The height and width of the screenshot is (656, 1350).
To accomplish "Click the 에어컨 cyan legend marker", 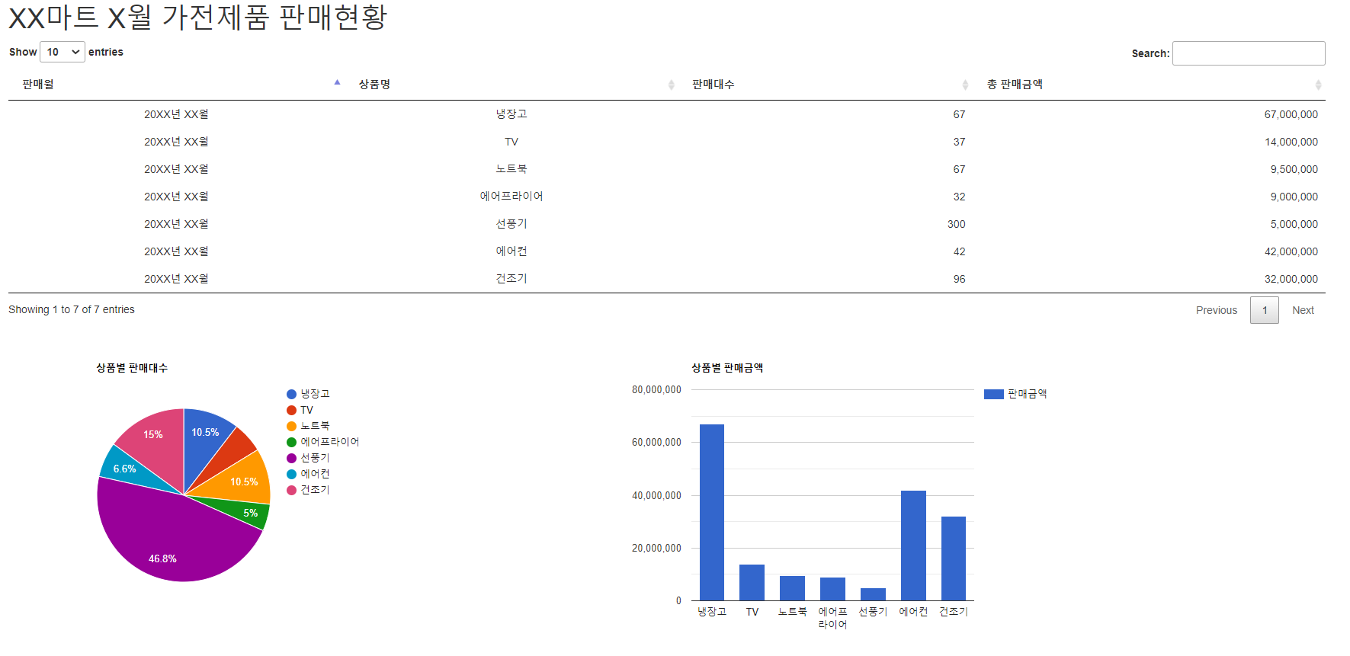I will coord(291,474).
